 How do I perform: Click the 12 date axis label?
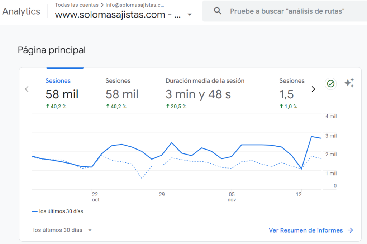click(x=299, y=195)
